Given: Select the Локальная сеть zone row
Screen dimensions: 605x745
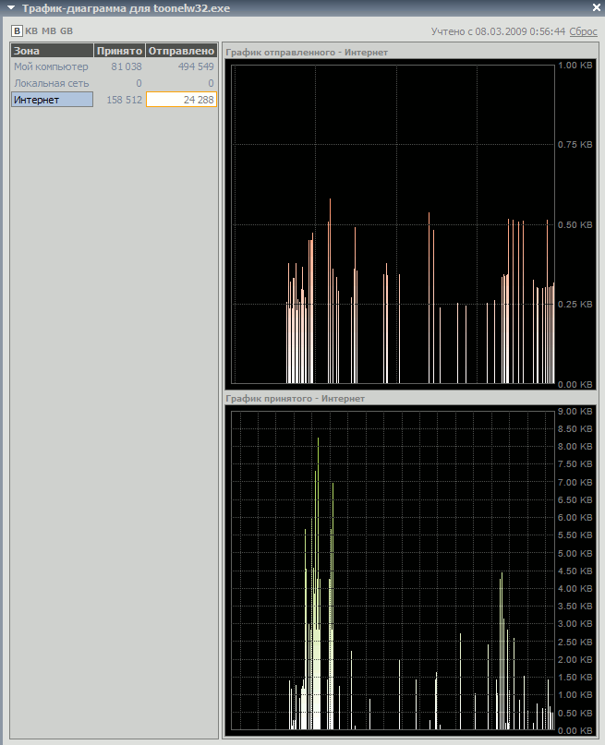Looking at the screenshot, I should pos(52,83).
